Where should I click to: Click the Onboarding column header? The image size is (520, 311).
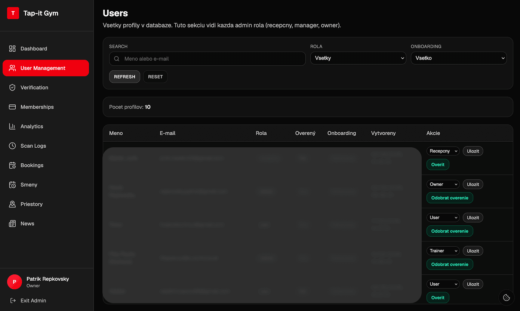[x=342, y=133]
